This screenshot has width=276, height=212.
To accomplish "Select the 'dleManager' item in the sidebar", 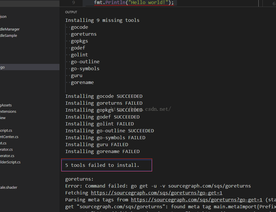I will [x=10, y=29].
